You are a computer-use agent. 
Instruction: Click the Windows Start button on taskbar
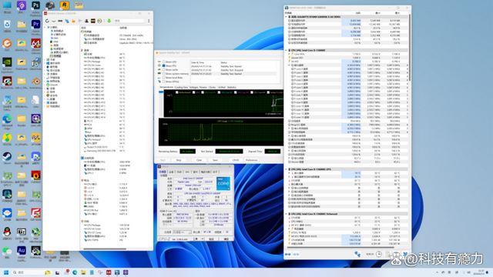[x=6, y=272]
